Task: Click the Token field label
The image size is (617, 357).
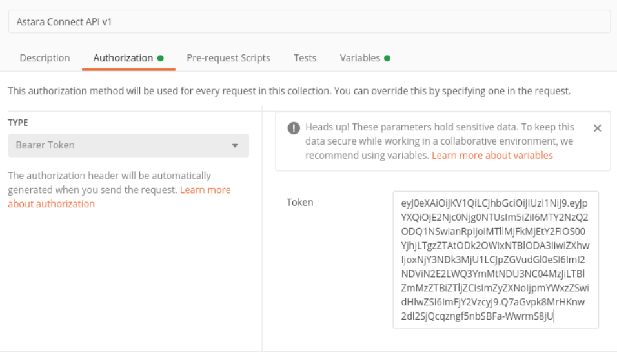Action: (299, 203)
